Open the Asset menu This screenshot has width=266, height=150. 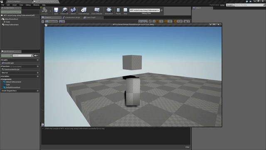(x=15, y=5)
